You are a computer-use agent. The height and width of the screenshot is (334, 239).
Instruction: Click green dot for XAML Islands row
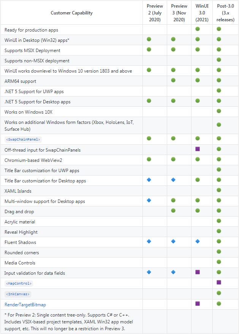(x=219, y=190)
